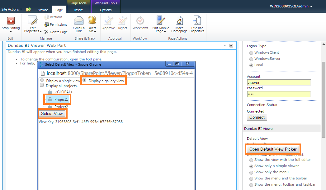
Task: Check Display all projects checkbox
Action: click(42, 85)
